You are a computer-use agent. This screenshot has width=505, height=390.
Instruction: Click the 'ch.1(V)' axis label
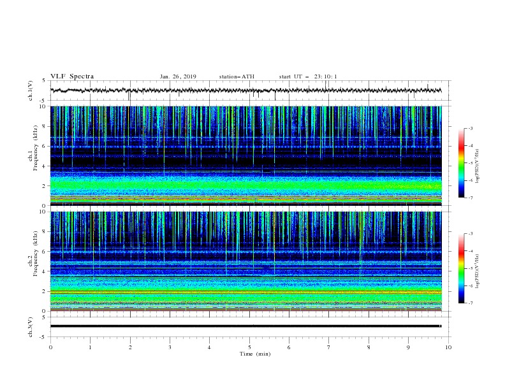tap(31, 90)
